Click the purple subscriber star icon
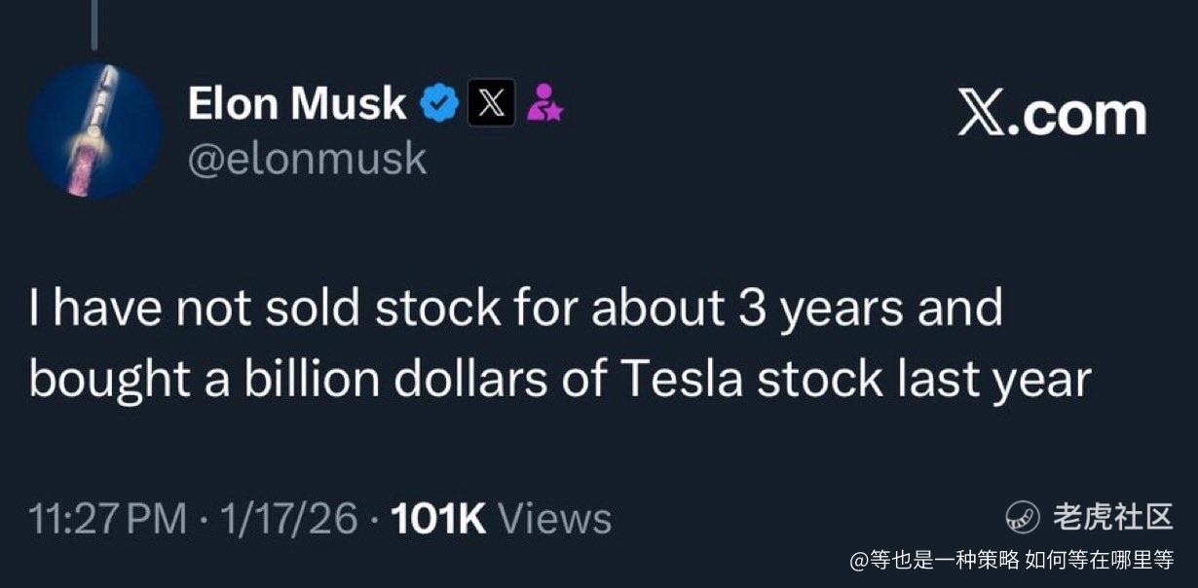 click(543, 103)
